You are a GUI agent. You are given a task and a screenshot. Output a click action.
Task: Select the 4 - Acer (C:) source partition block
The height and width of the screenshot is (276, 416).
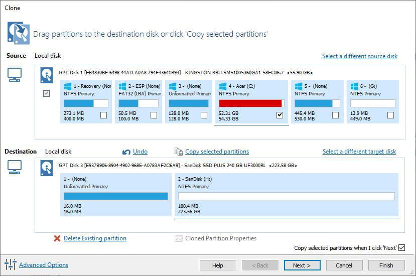[x=251, y=102]
